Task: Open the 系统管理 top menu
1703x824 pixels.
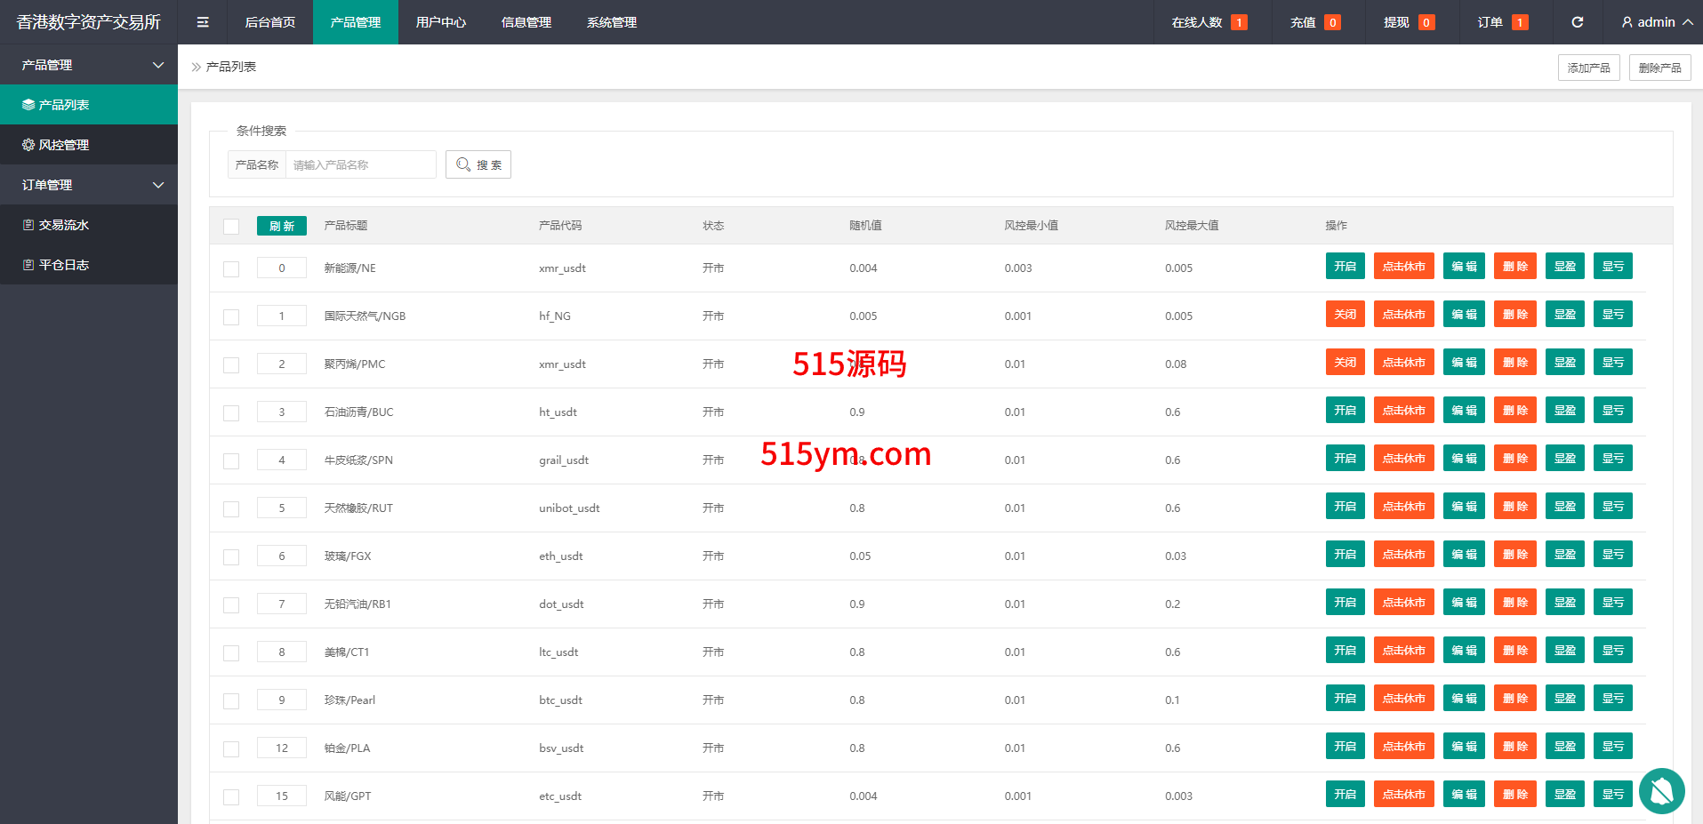Action: pyautogui.click(x=611, y=22)
